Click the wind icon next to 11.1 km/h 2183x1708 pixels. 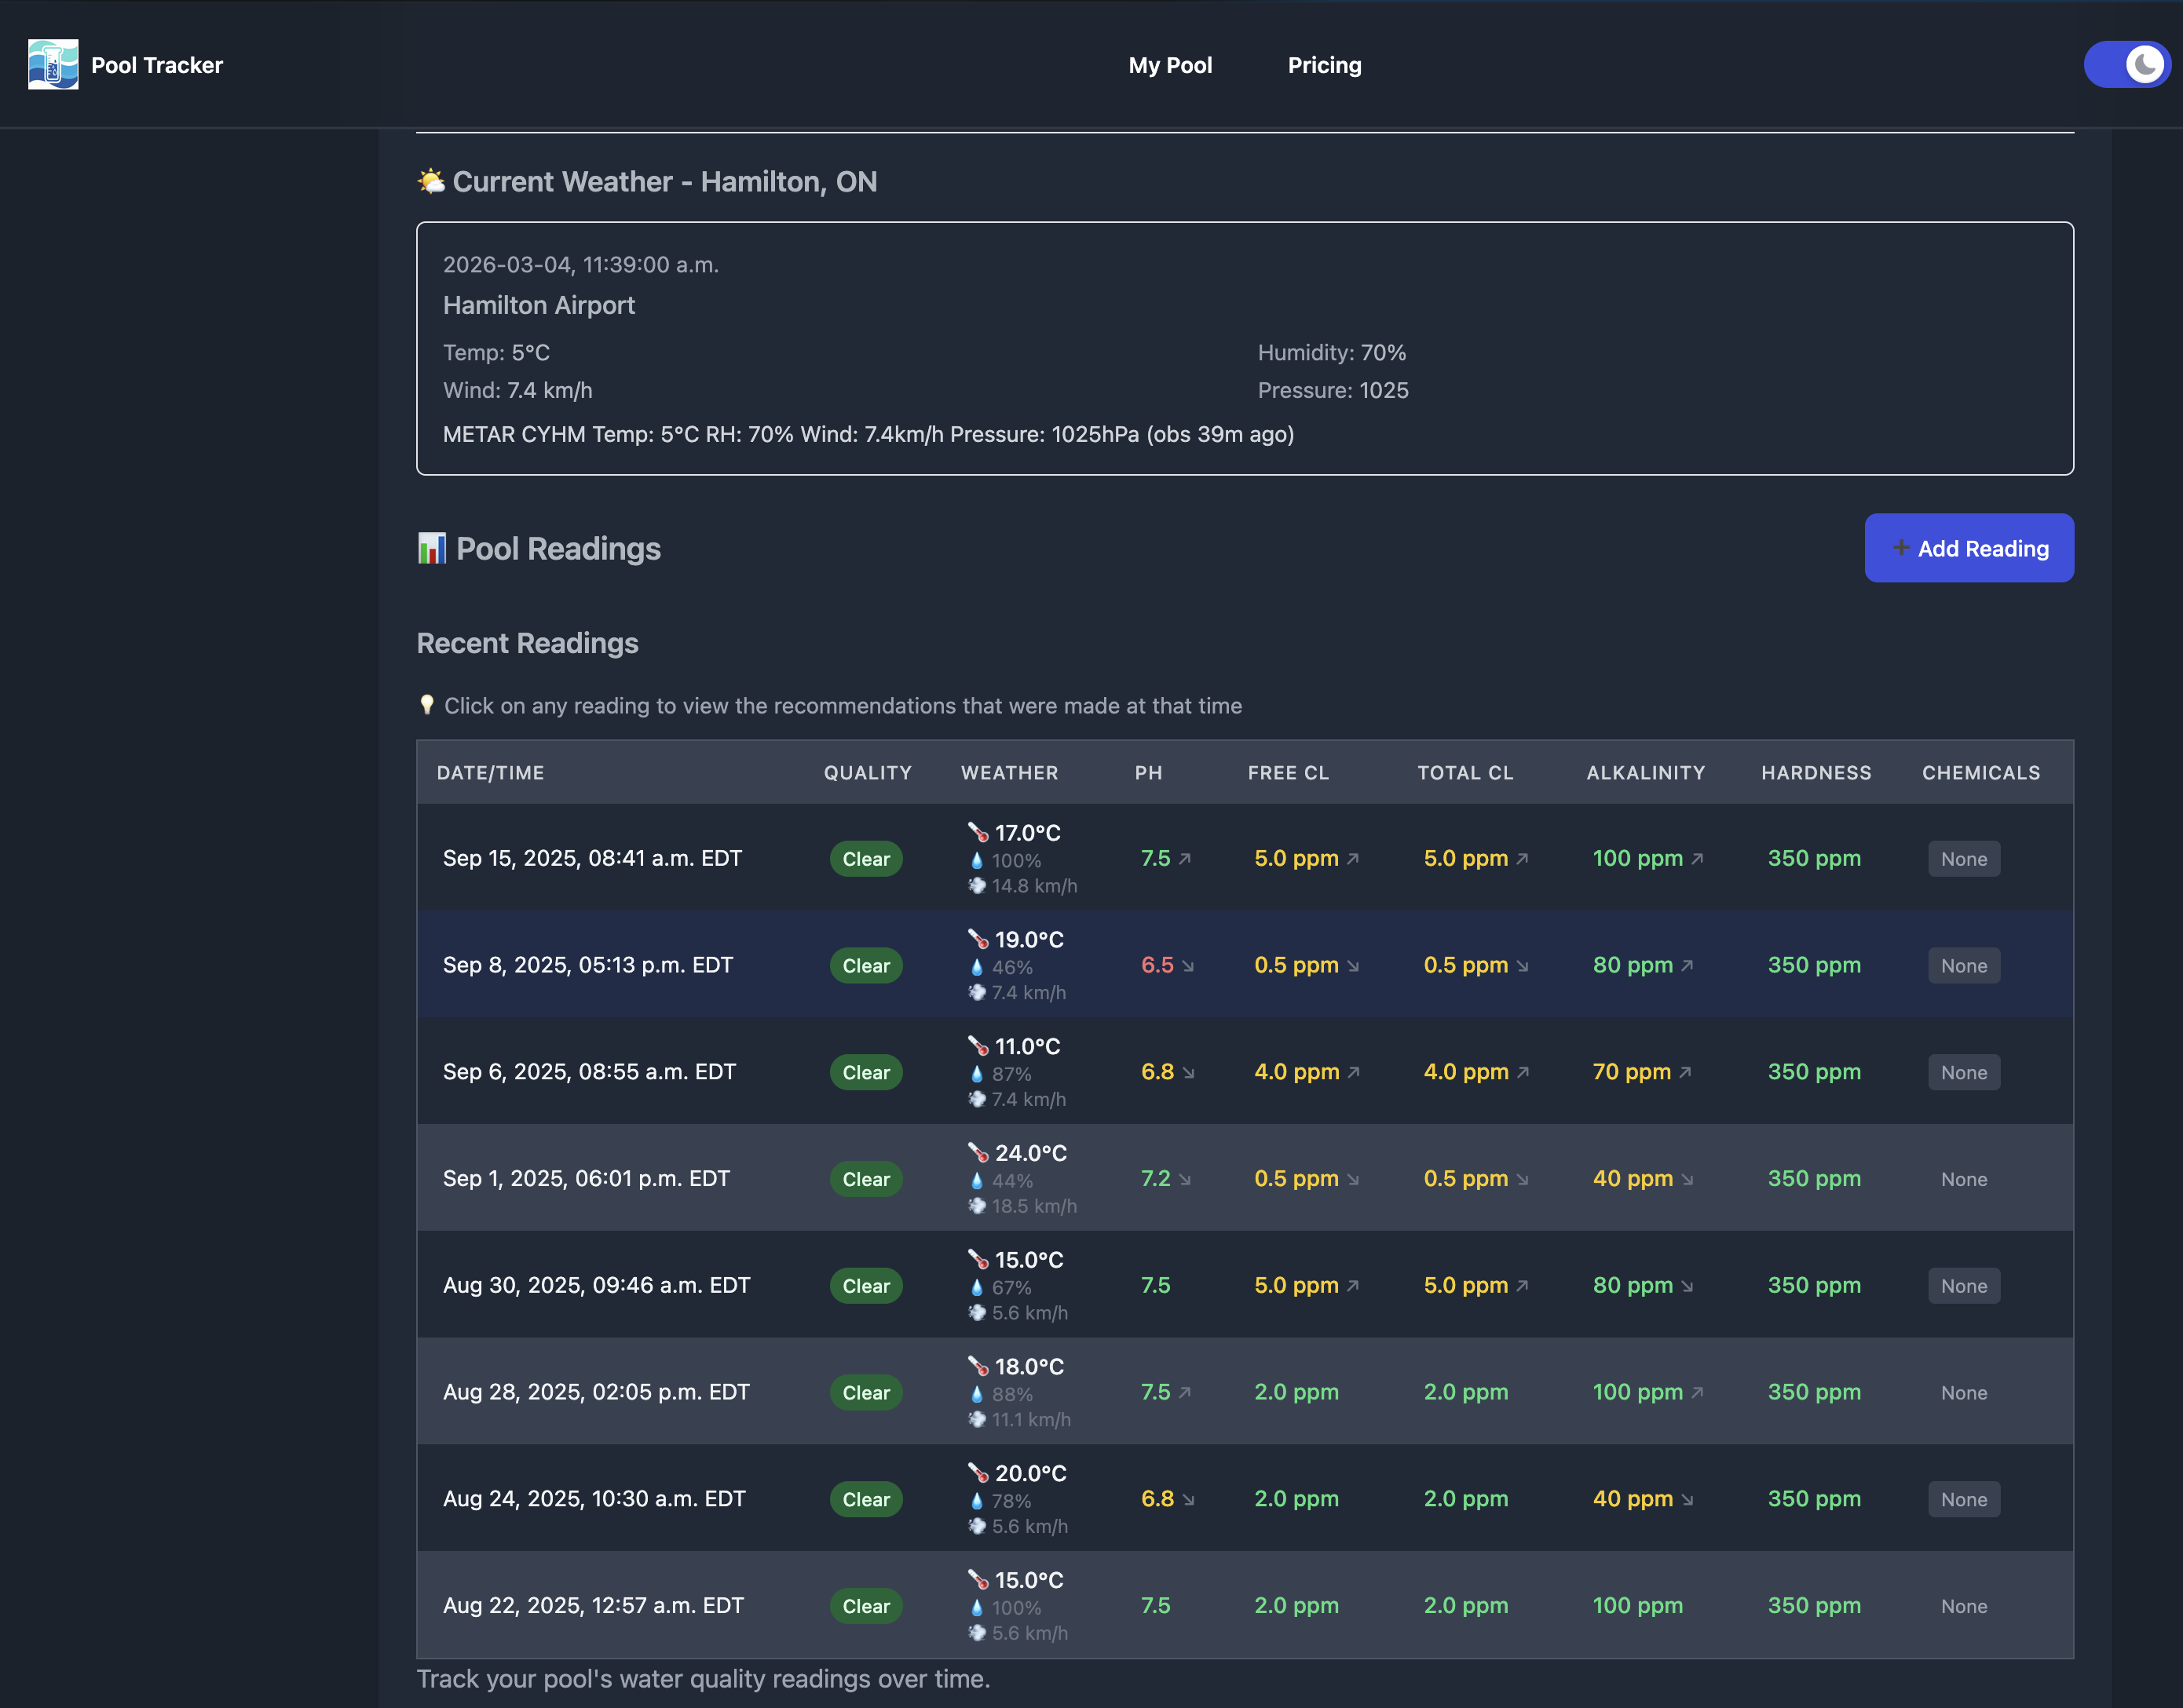(978, 1419)
